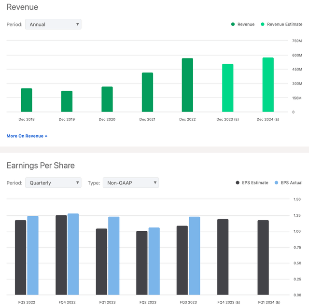Select the Dec 2023 (E) estimate bar

point(228,88)
